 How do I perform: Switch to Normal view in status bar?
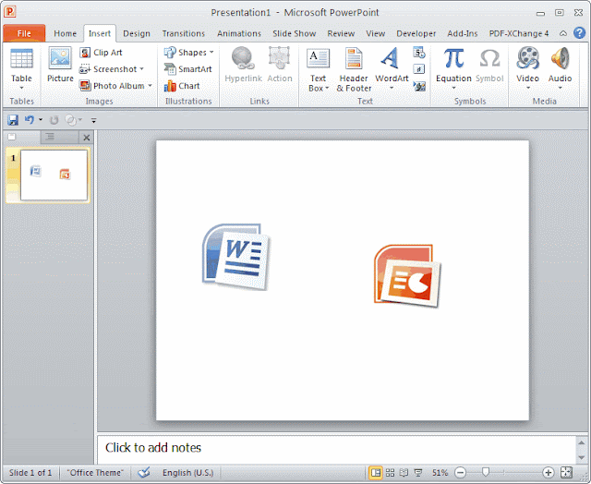[x=376, y=472]
